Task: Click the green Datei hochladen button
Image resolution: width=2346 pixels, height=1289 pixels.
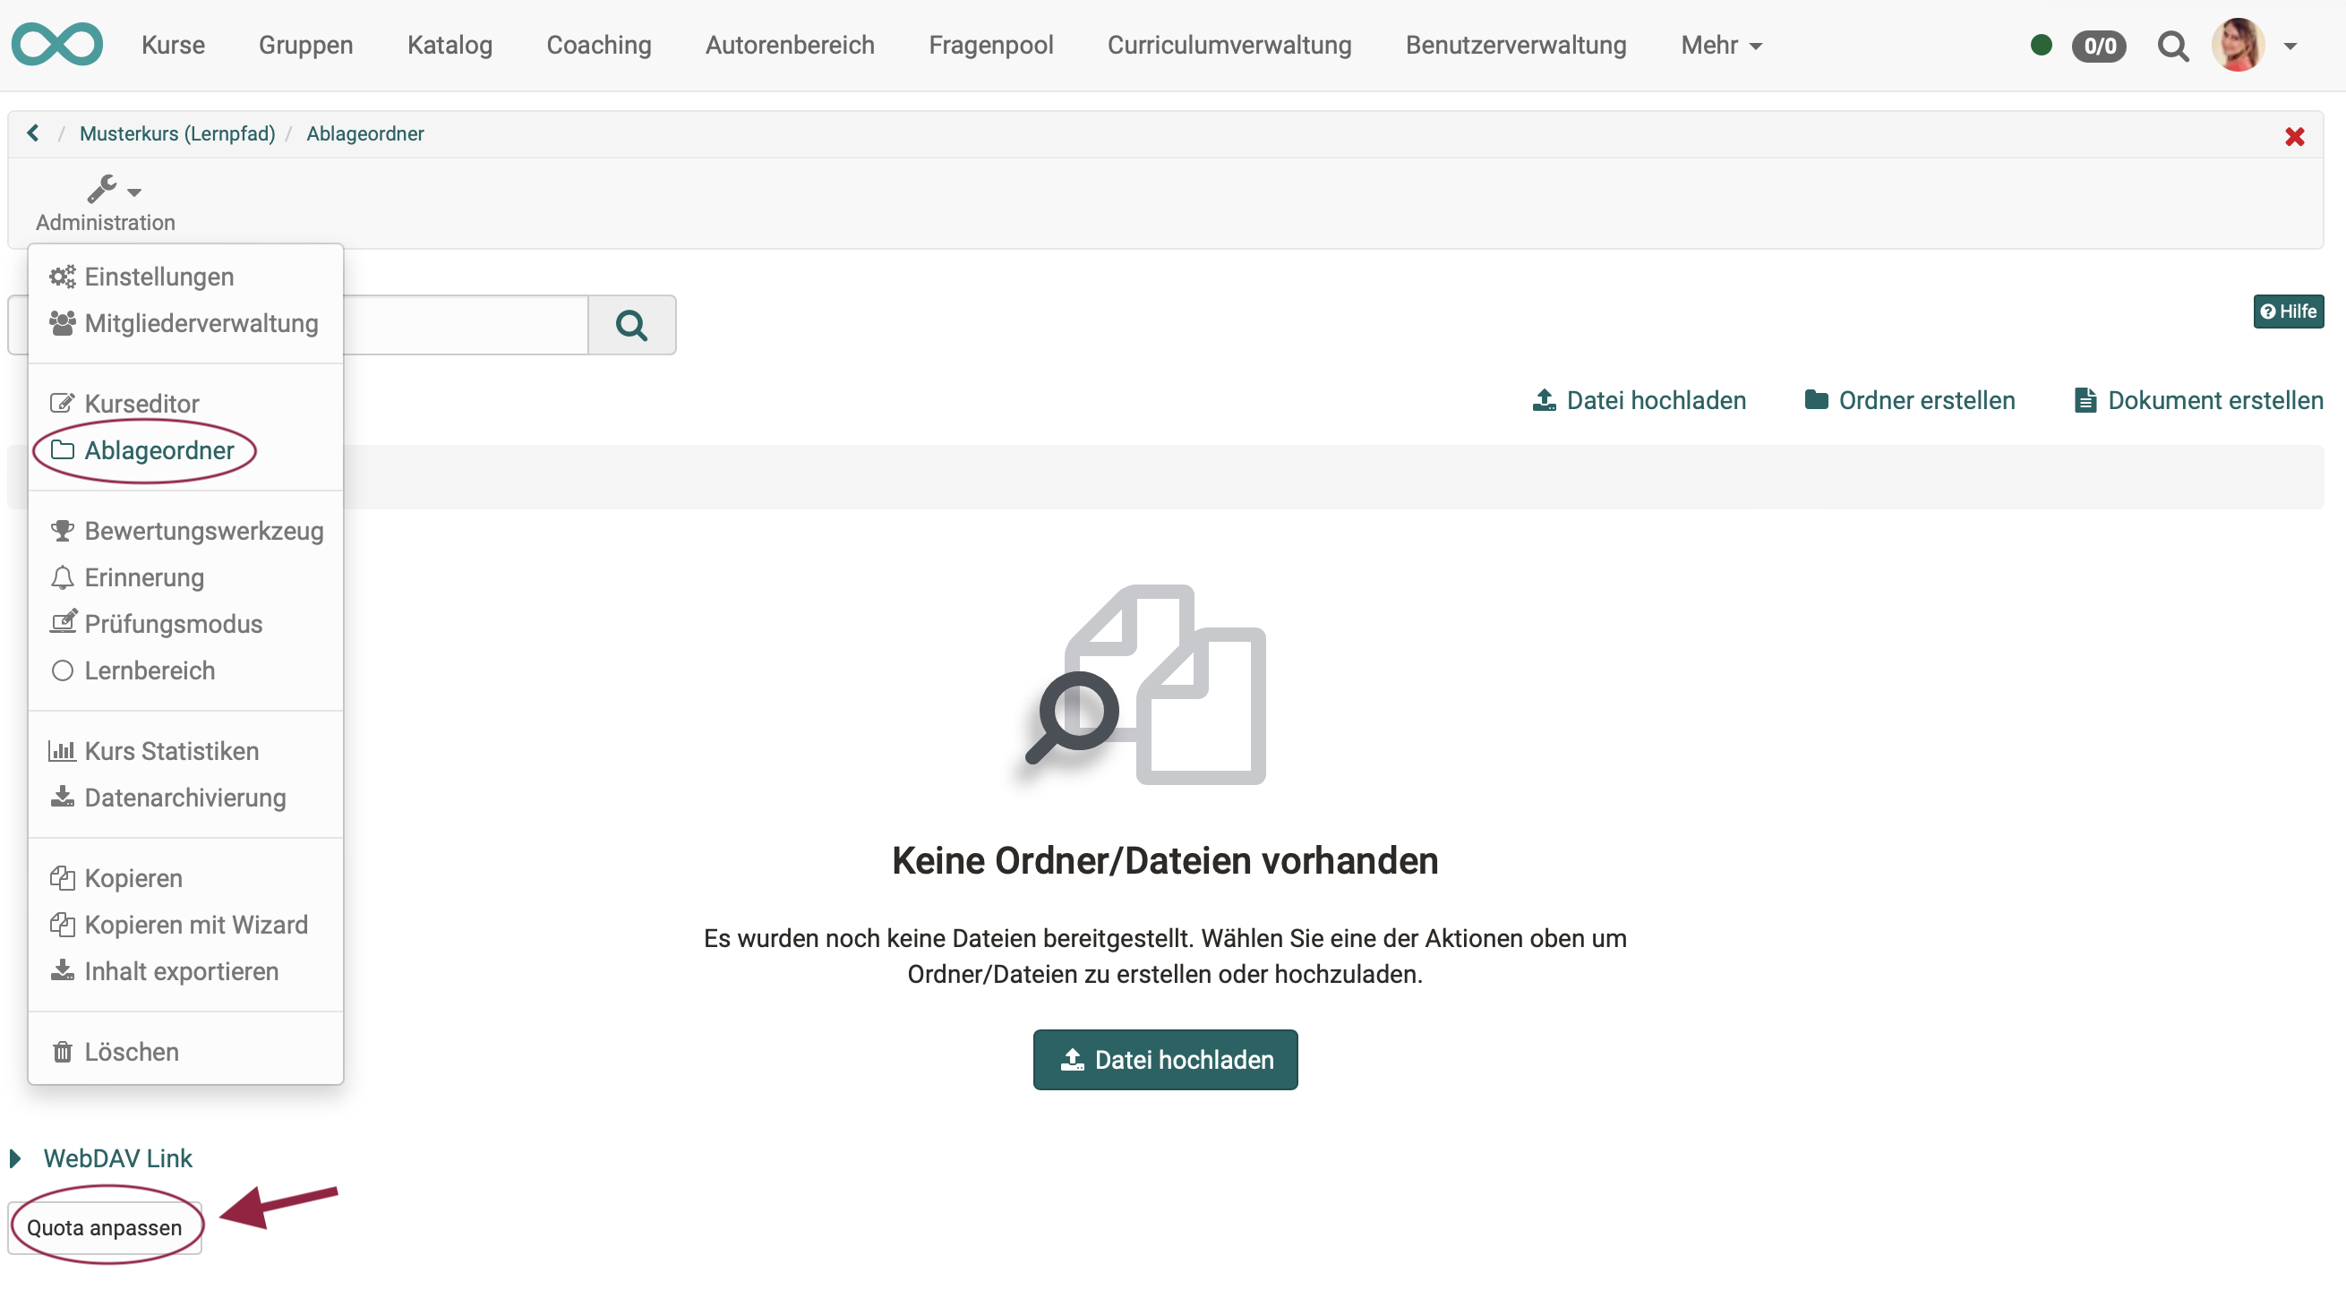Action: click(x=1164, y=1060)
